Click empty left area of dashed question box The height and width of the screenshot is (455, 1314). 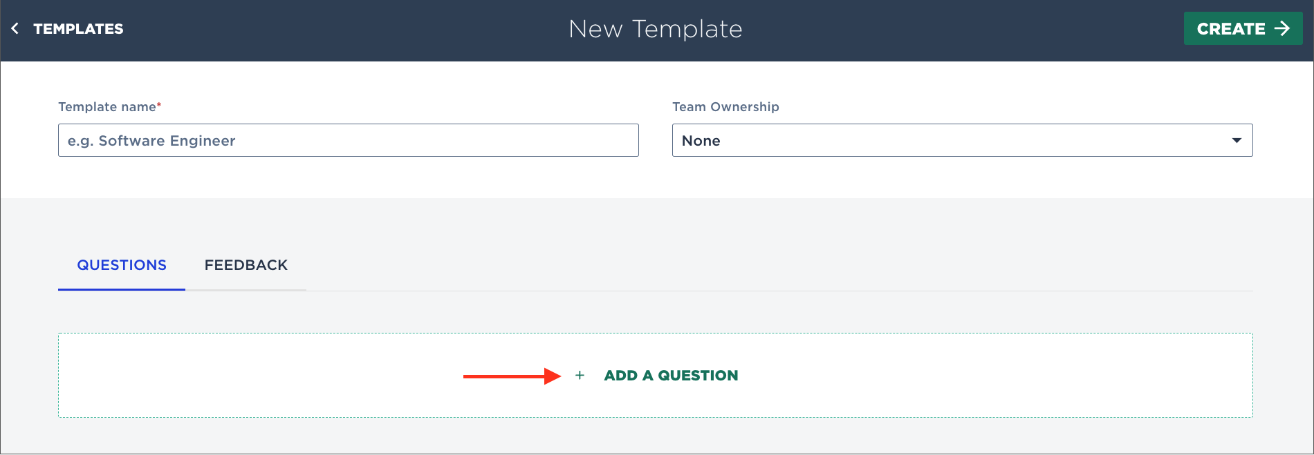pos(242,376)
